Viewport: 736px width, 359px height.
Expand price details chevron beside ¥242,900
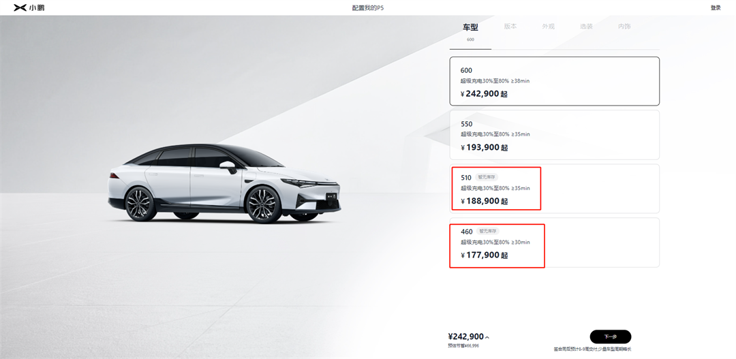487,337
